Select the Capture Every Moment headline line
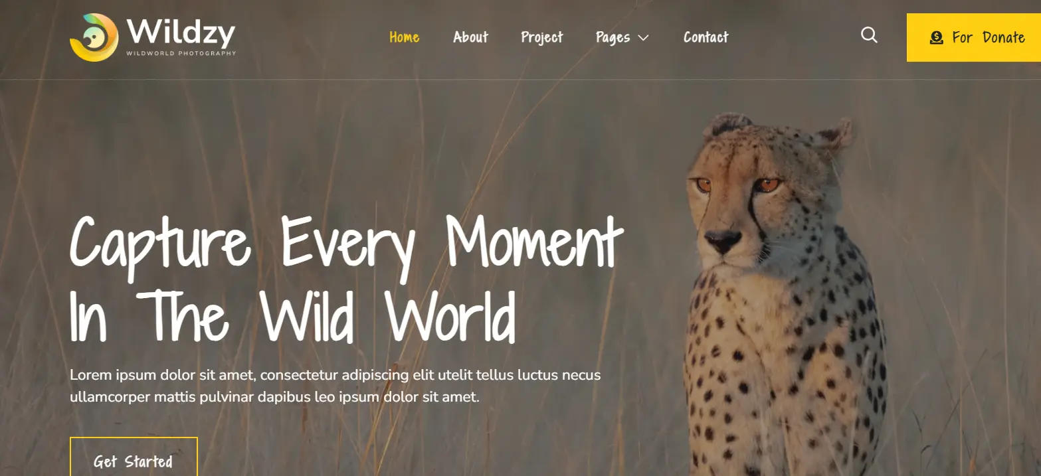1041x476 pixels. (x=346, y=244)
